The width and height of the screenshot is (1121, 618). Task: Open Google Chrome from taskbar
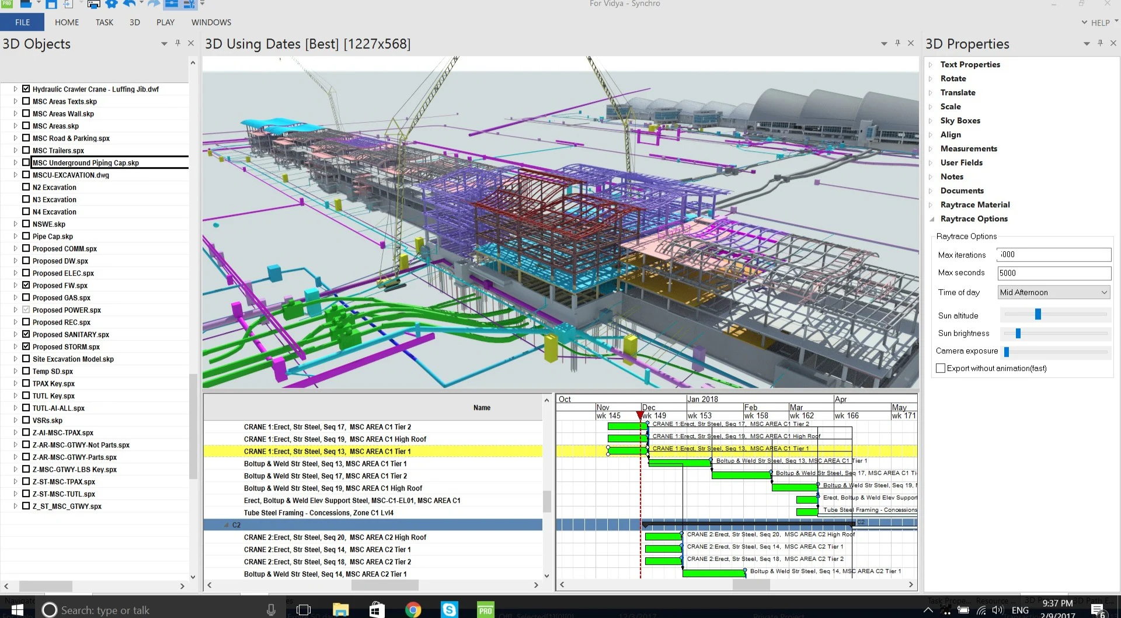[413, 610]
